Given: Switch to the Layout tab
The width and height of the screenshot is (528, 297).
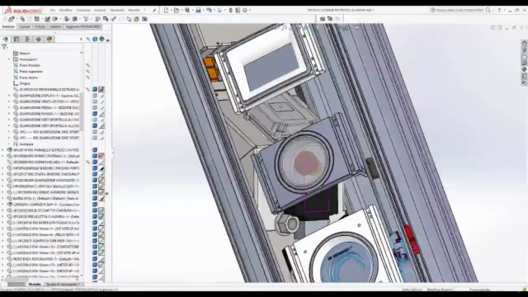Looking at the screenshot, I should [25, 26].
